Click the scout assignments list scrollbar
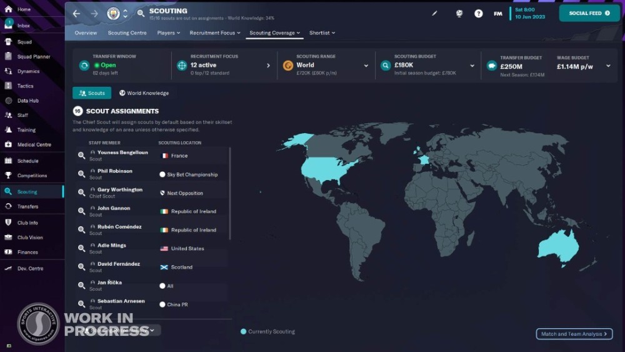The image size is (625, 352). tap(230, 194)
